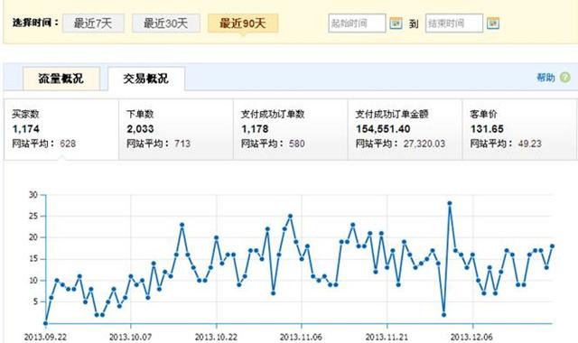The image size is (578, 343).
Task: Click the first data point at 2013.09.22
Action: point(45,323)
